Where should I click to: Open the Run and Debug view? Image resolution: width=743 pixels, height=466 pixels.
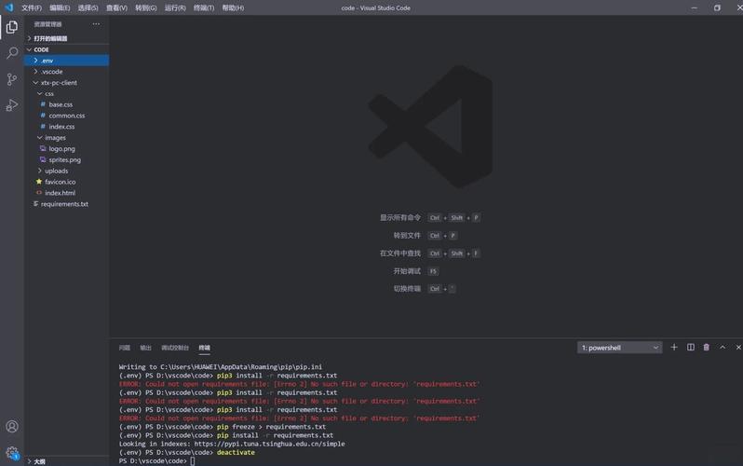click(x=12, y=105)
